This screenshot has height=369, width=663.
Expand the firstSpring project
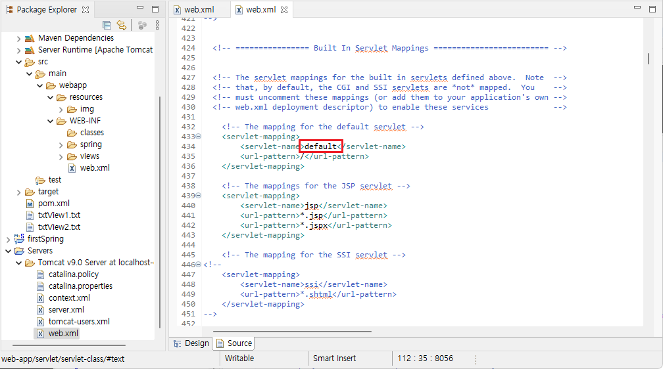pos(8,240)
